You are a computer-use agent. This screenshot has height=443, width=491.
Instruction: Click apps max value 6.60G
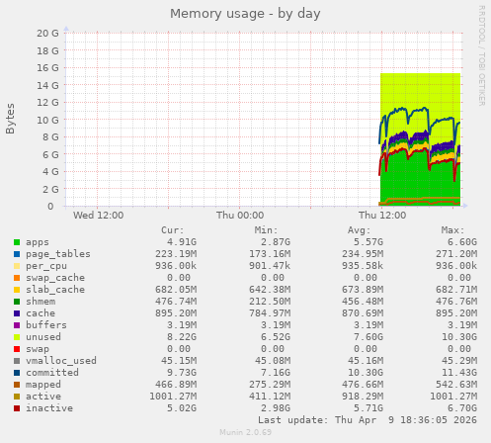coord(462,242)
